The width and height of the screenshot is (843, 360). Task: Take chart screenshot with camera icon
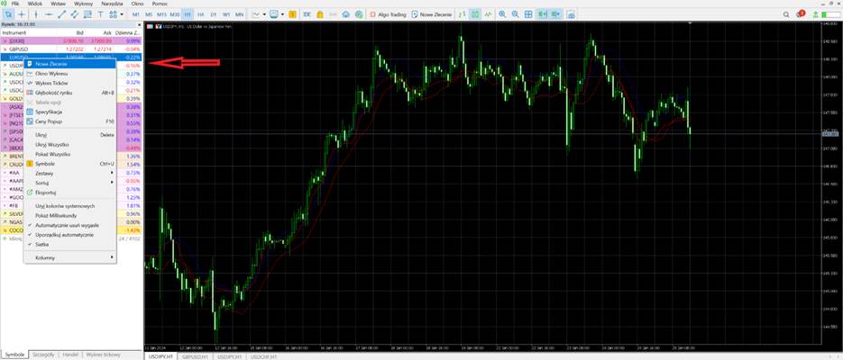(571, 14)
